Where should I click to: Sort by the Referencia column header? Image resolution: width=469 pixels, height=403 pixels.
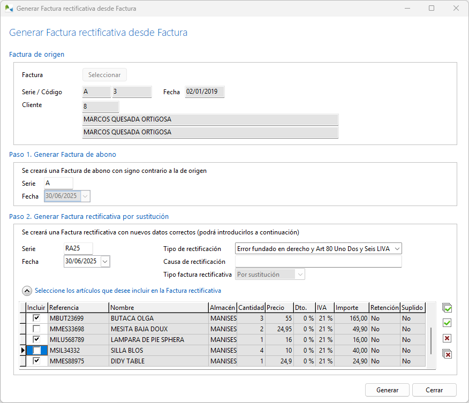click(78, 308)
